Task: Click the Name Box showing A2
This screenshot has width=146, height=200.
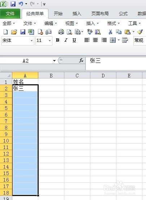Action: point(26,61)
